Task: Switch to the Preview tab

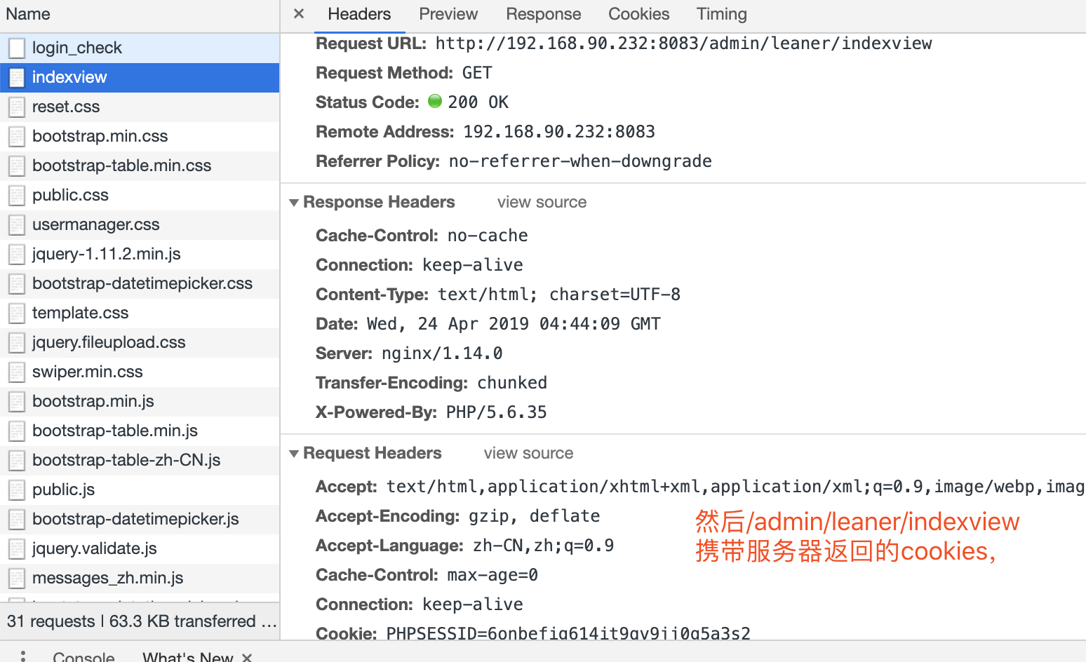Action: point(448,14)
